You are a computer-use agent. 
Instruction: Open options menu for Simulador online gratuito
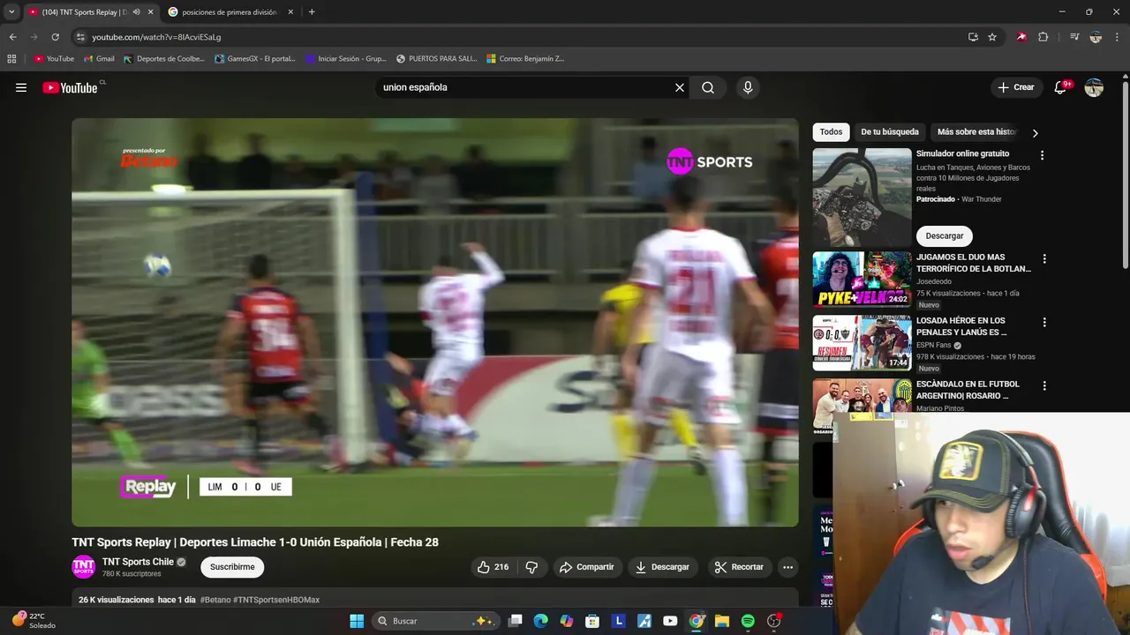(1042, 155)
